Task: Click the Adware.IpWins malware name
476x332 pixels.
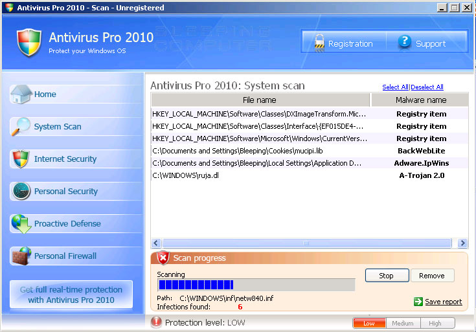Action: [x=422, y=163]
